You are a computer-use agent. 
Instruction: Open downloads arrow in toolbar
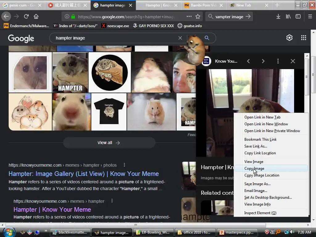tap(278, 17)
